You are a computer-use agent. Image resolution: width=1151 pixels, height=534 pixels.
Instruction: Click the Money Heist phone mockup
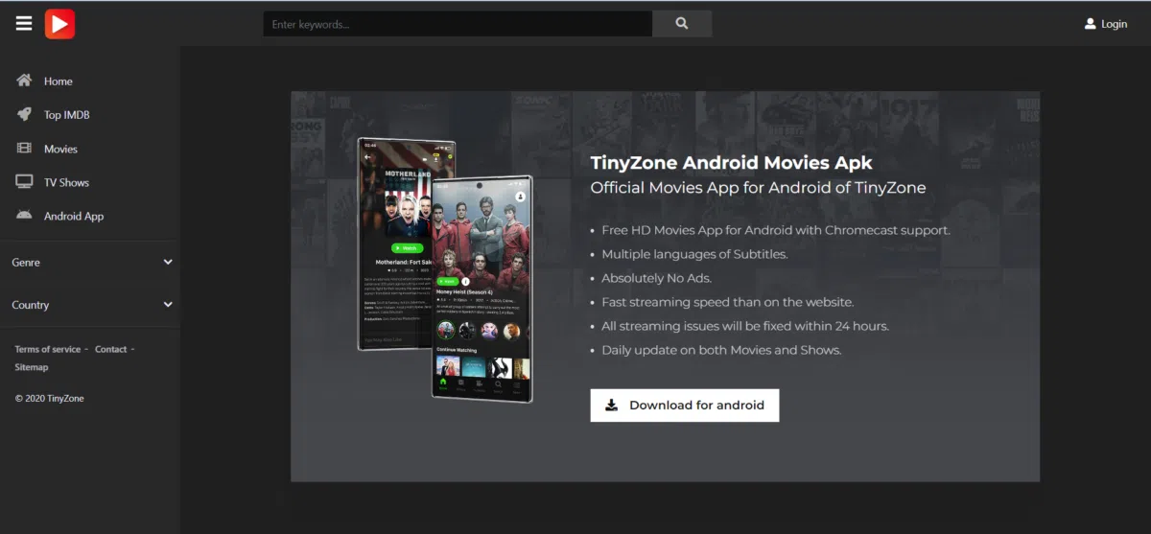pyautogui.click(x=482, y=289)
